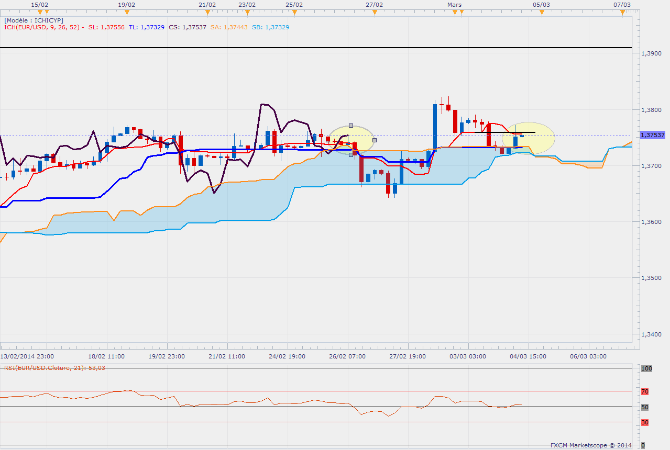This screenshot has height=450, width=670.
Task: Click the orange marker under 05/03
Action: coord(542,12)
